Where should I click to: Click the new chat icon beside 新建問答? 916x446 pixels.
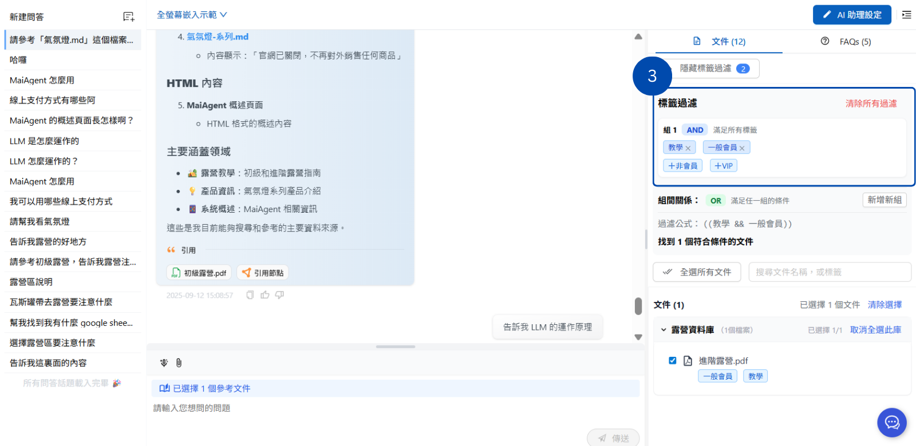tap(129, 17)
